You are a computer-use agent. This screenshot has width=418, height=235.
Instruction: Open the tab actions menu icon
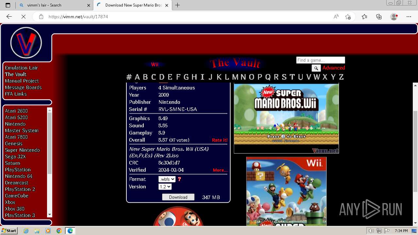8,5
